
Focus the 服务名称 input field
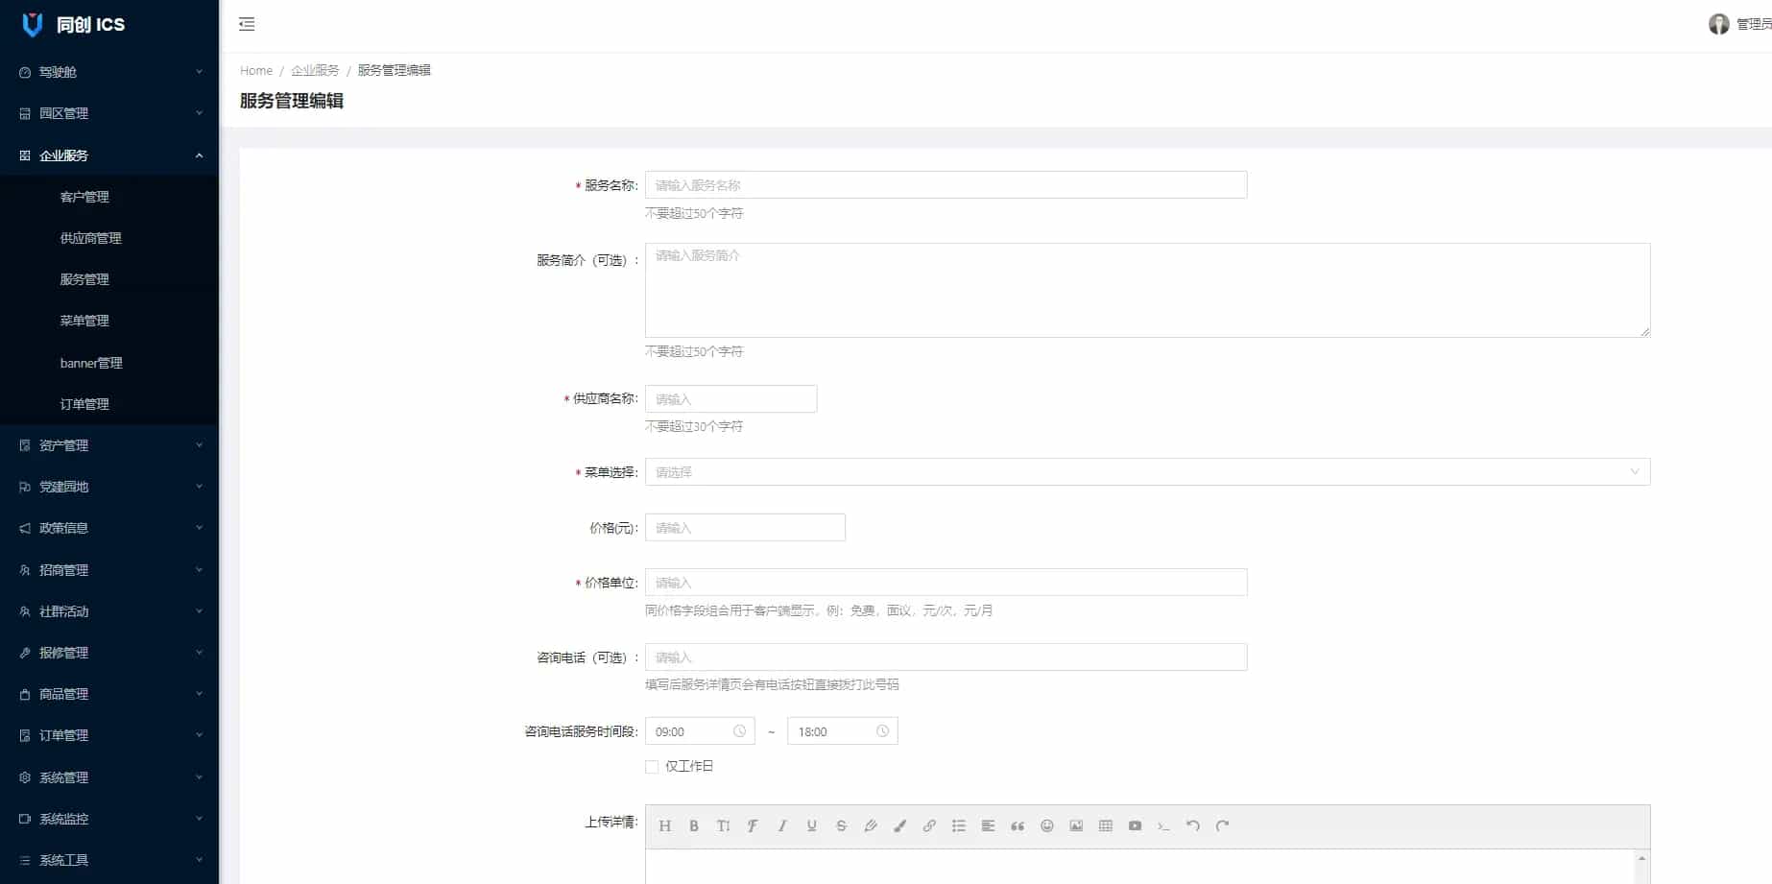coord(946,185)
